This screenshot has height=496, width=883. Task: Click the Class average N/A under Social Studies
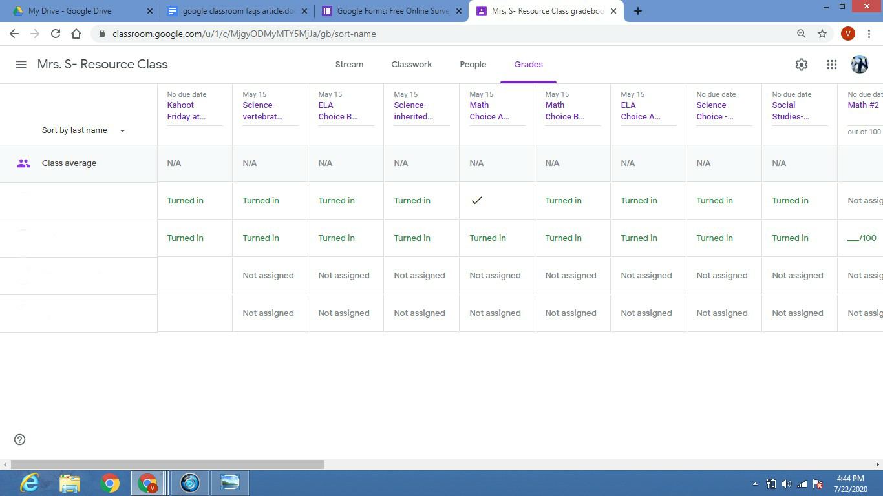[779, 163]
